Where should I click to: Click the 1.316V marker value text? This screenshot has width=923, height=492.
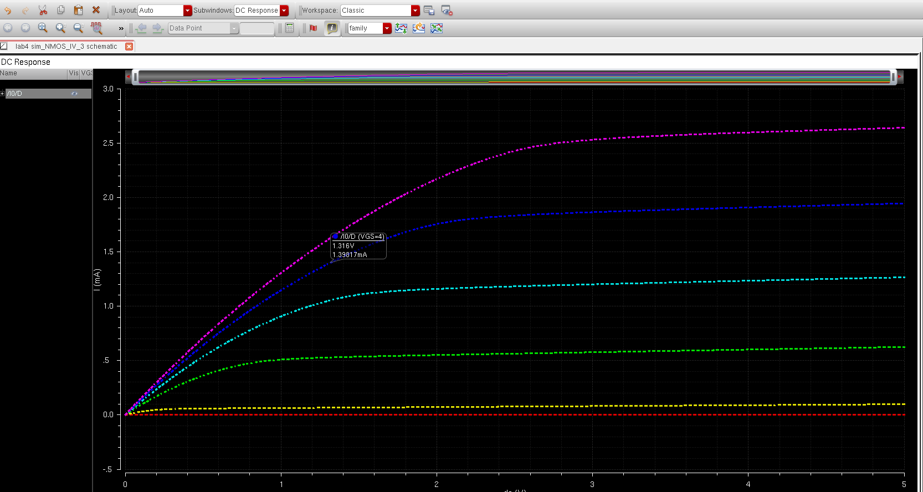pos(343,246)
